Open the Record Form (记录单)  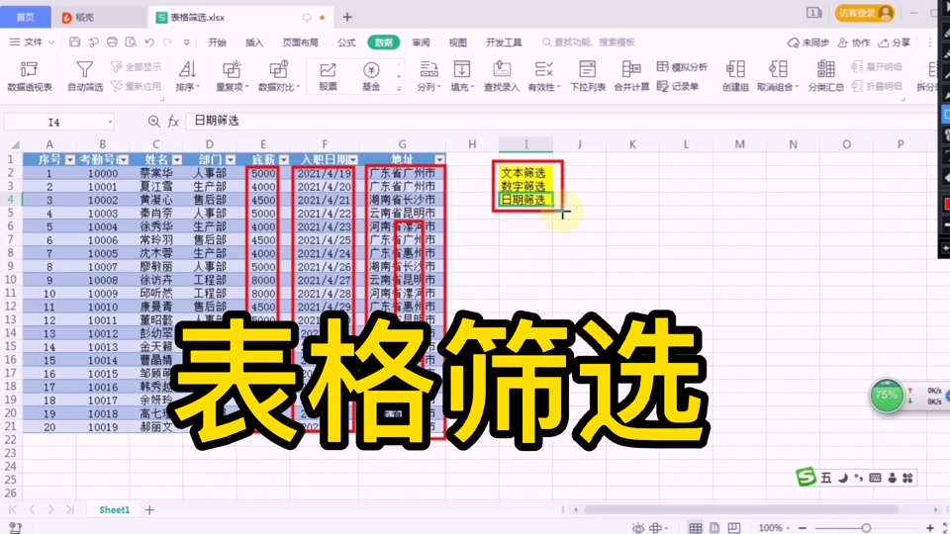678,86
